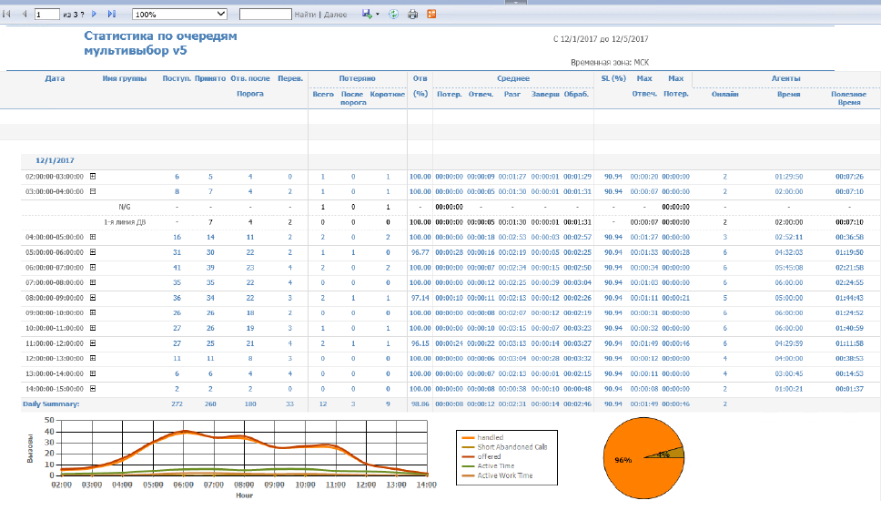Click Поступ. value 41 in 06:00:00-07:00:00 row
Screen dimensions: 881x521
pos(177,268)
